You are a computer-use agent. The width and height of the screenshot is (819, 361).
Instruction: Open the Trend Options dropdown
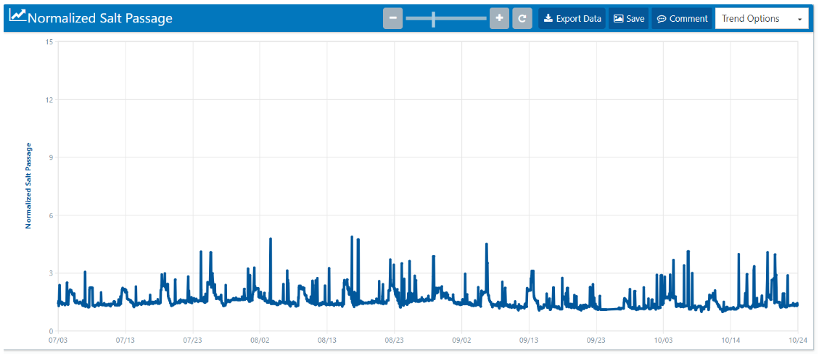(762, 19)
